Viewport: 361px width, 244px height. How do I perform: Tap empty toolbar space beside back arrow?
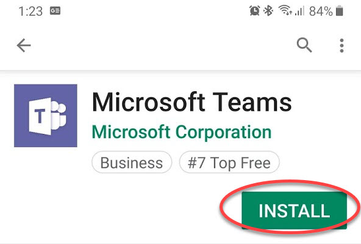click(161, 45)
